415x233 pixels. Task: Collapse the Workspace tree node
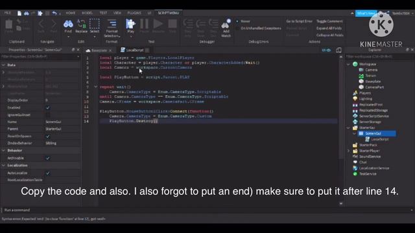click(348, 64)
